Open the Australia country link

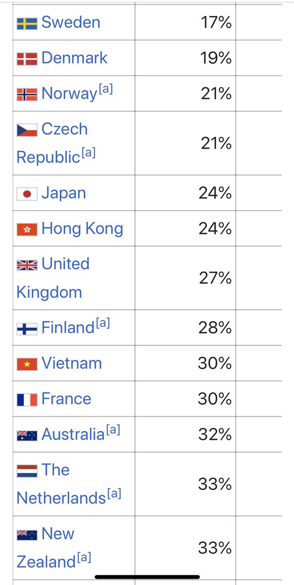pos(73,434)
